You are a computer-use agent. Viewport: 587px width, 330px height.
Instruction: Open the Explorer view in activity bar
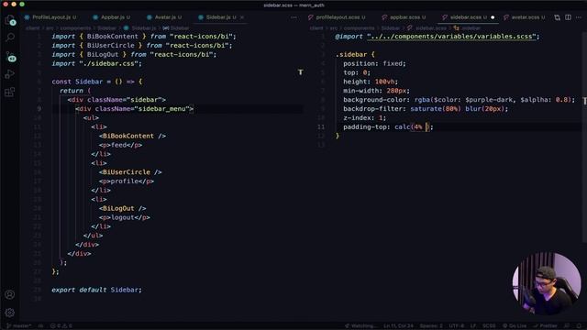[10, 20]
